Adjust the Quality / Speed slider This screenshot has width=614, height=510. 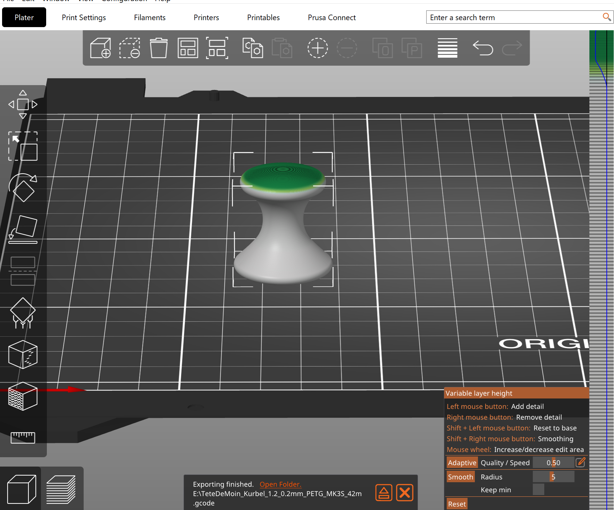[554, 463]
